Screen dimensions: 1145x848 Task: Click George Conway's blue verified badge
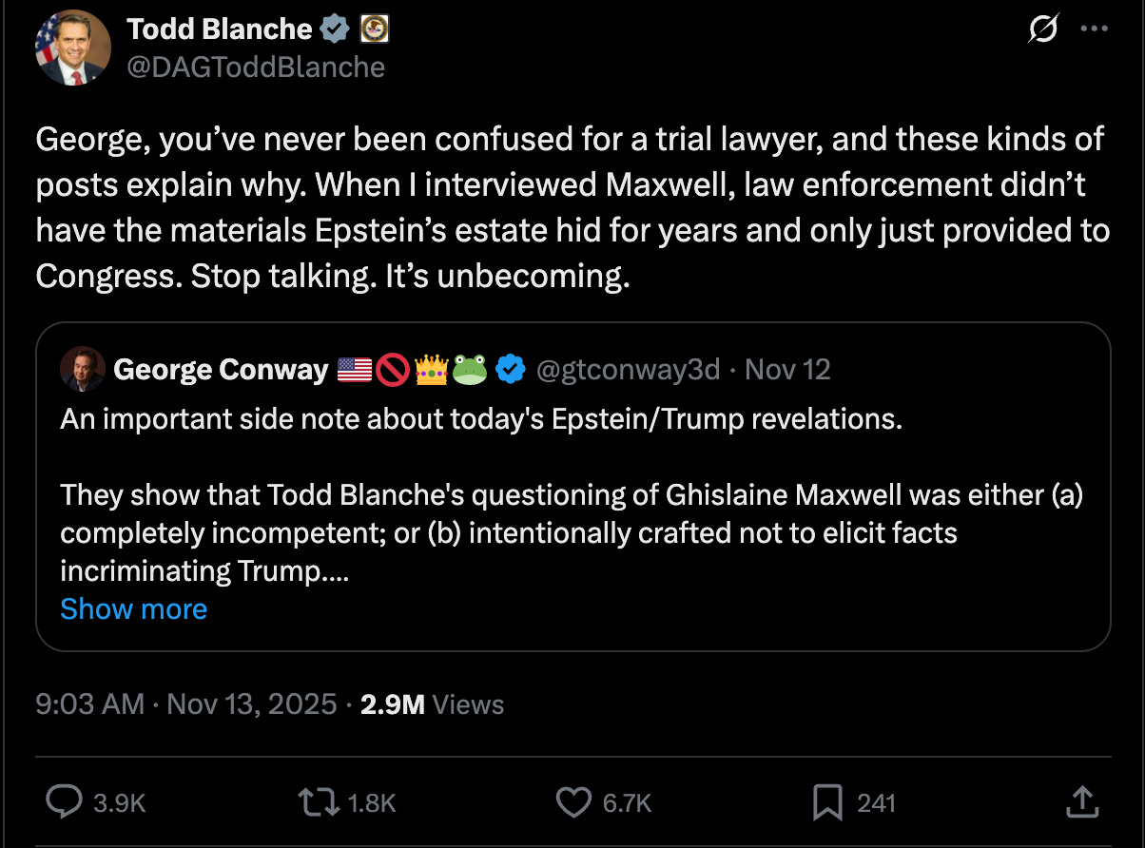coord(511,370)
